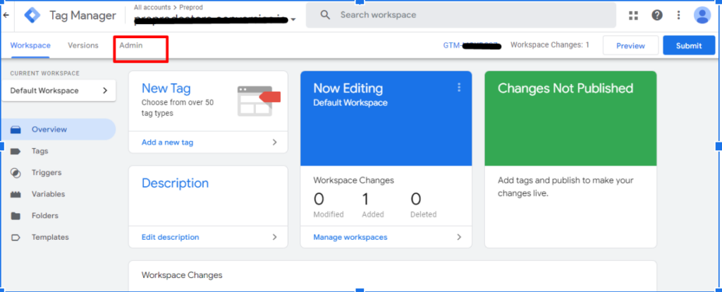
Task: Click the Submit button
Action: (689, 46)
